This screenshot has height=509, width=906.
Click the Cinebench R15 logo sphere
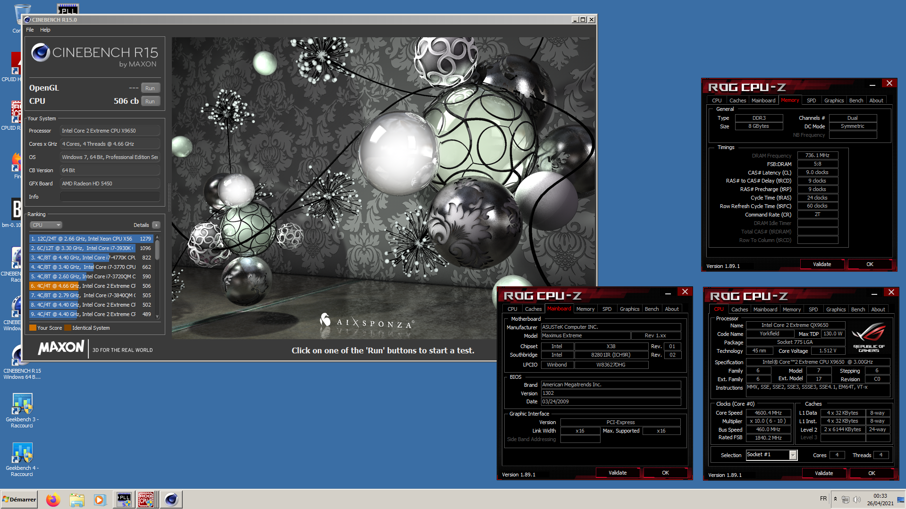(41, 52)
